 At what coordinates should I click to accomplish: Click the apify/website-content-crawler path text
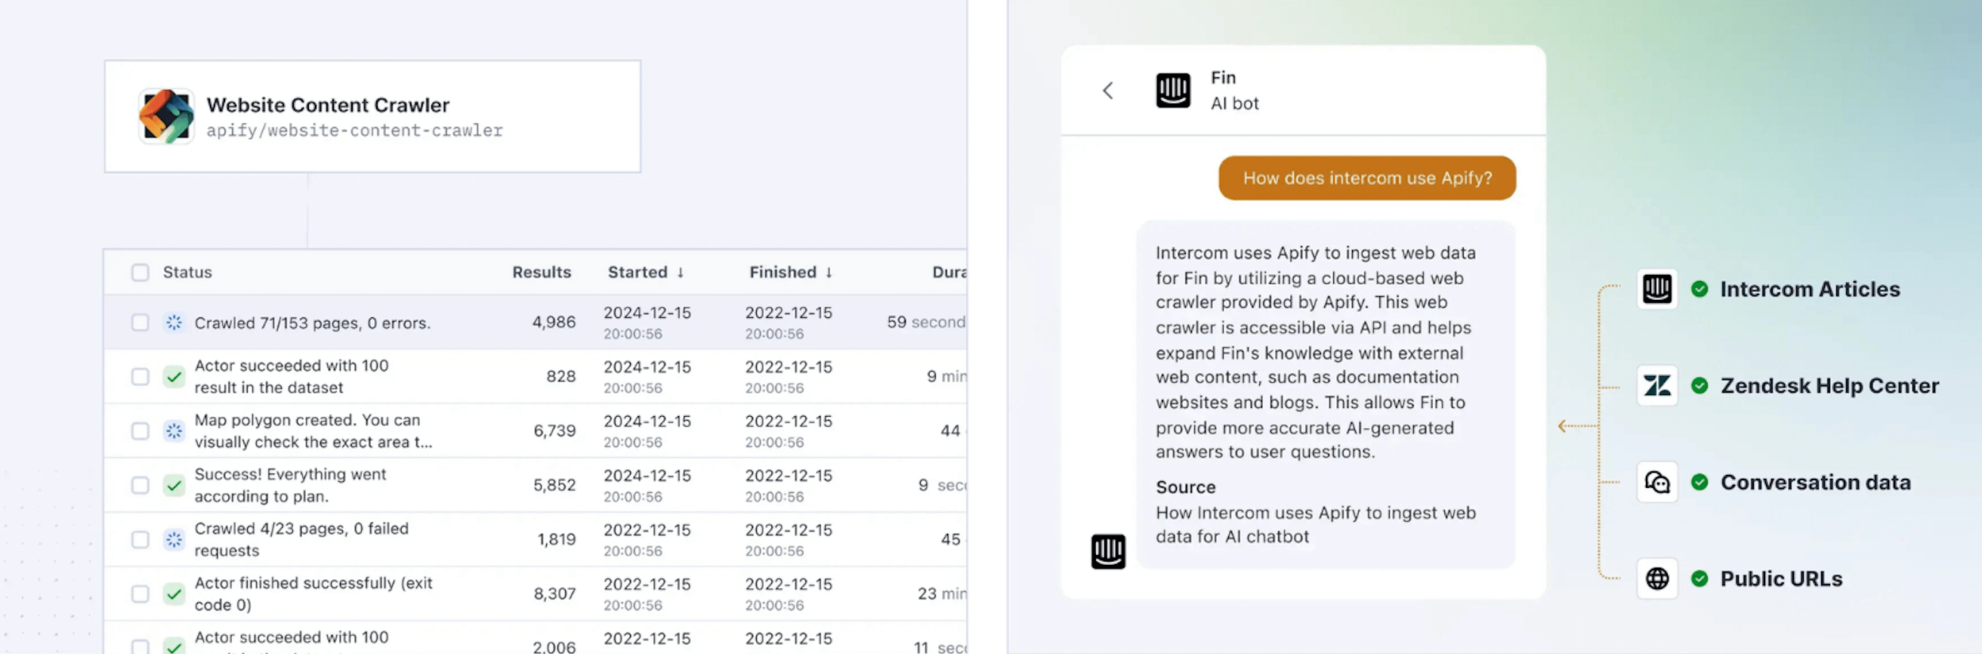(x=355, y=130)
